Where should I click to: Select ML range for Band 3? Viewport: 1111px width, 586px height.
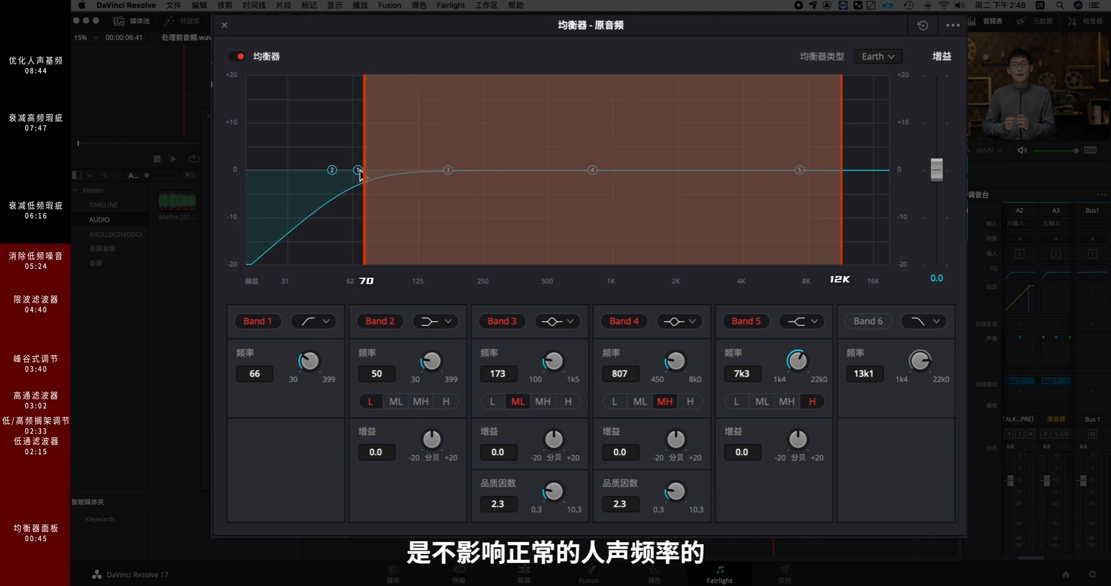click(x=518, y=402)
